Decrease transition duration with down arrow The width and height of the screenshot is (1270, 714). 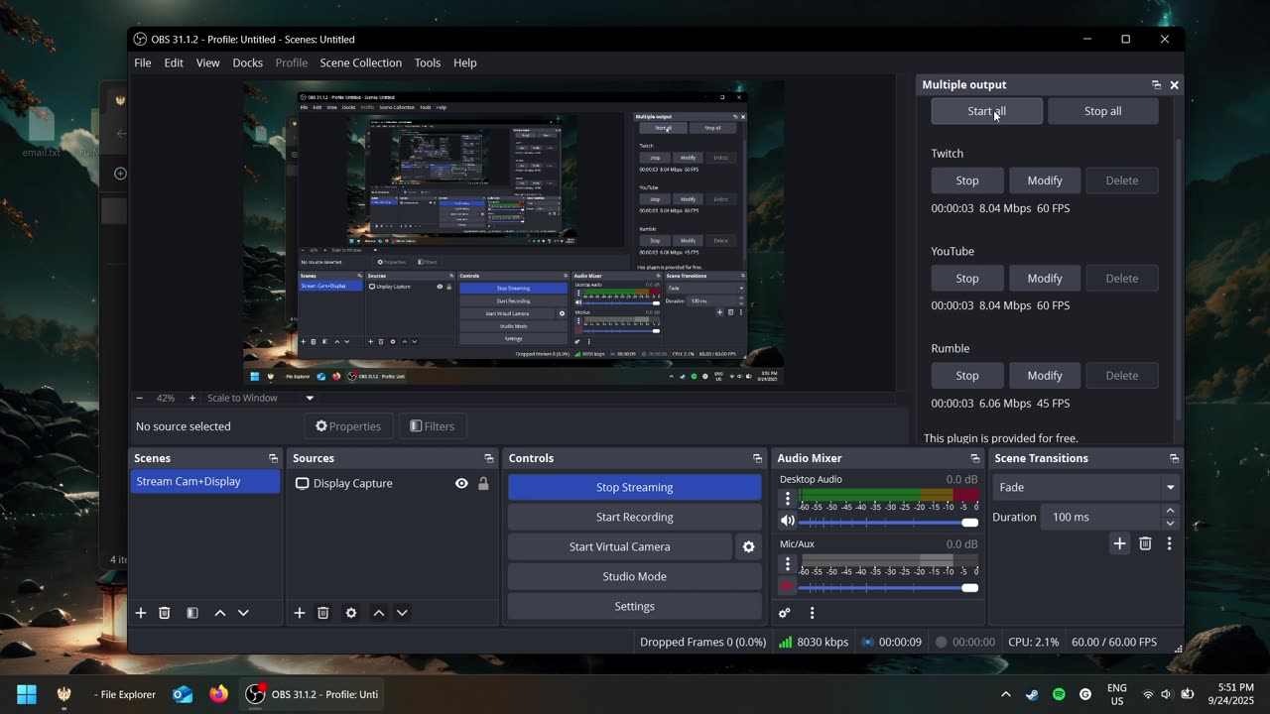(1170, 523)
